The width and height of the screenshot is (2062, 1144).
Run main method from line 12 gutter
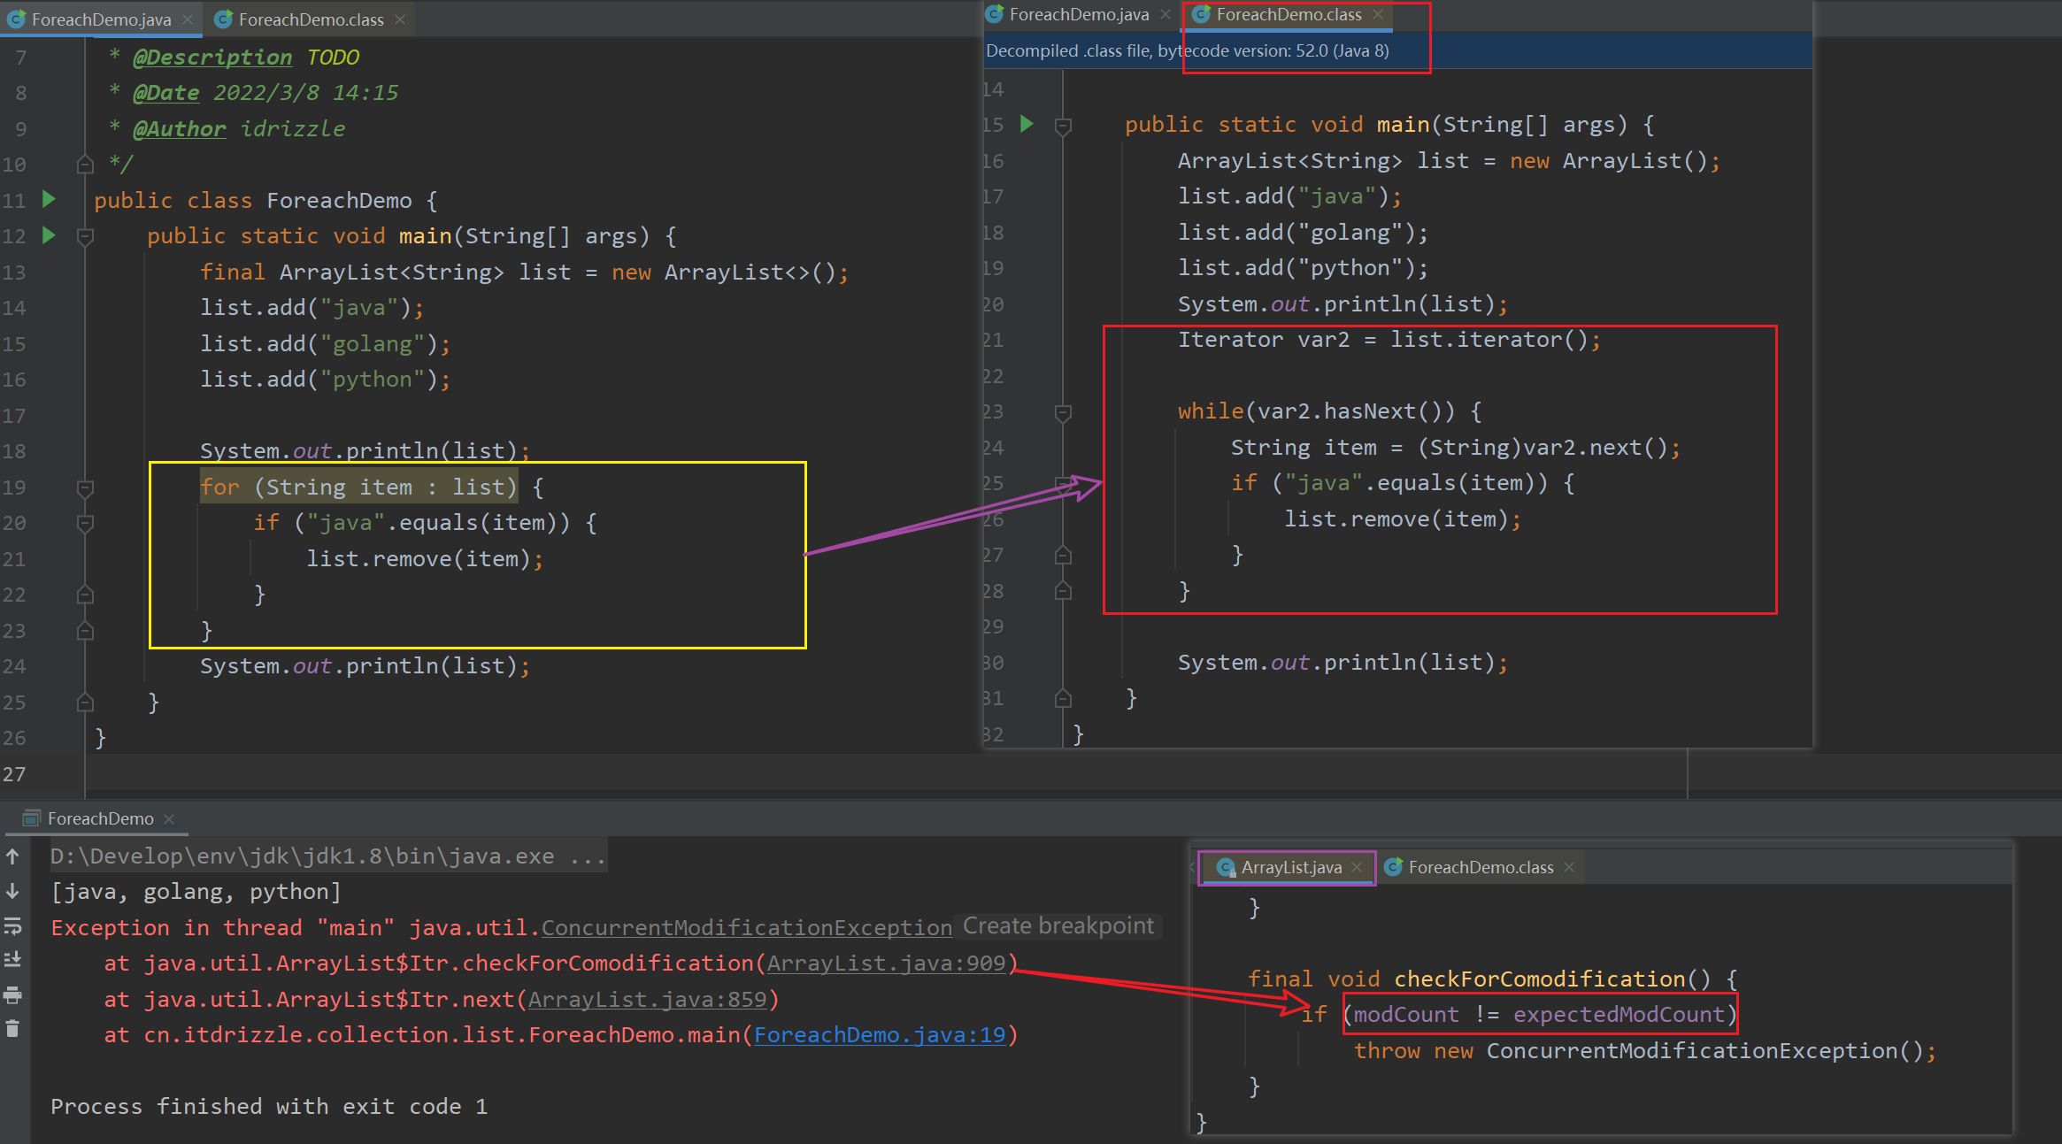pos(50,235)
